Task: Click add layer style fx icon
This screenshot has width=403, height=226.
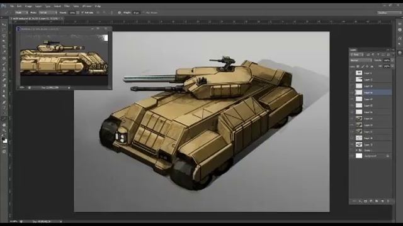Action: [360, 202]
